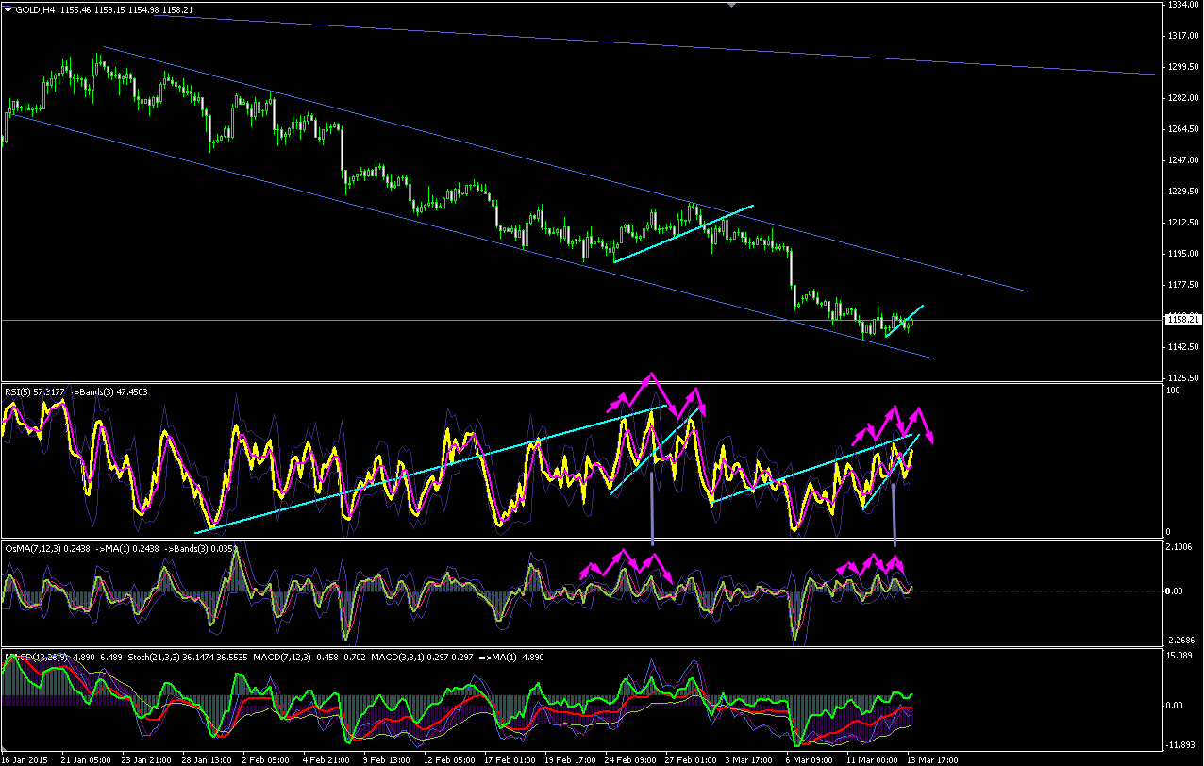Select the gray vertical line below March RSI peak
Image resolution: width=1204 pixels, height=766 pixels.
click(x=894, y=515)
